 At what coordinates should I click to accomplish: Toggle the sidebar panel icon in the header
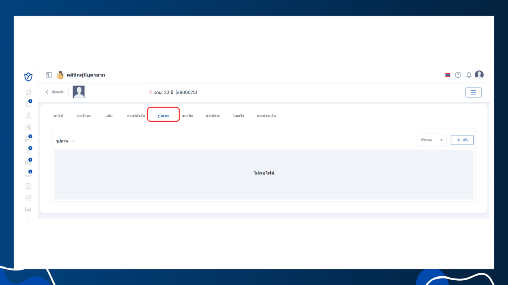tap(49, 75)
